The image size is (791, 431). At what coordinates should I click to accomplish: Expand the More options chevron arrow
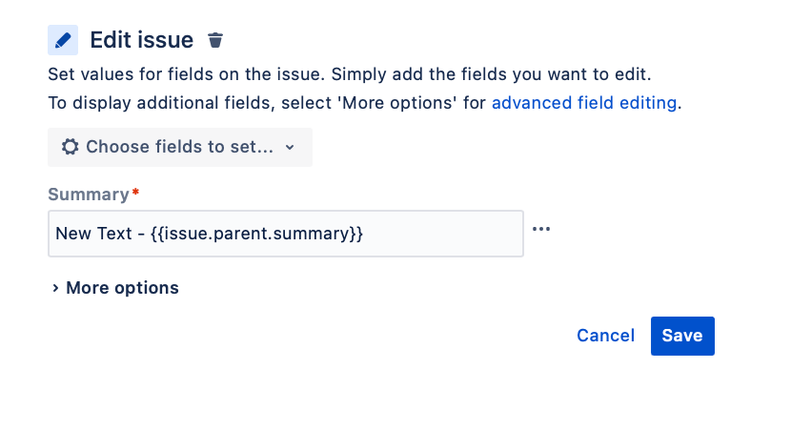point(55,288)
